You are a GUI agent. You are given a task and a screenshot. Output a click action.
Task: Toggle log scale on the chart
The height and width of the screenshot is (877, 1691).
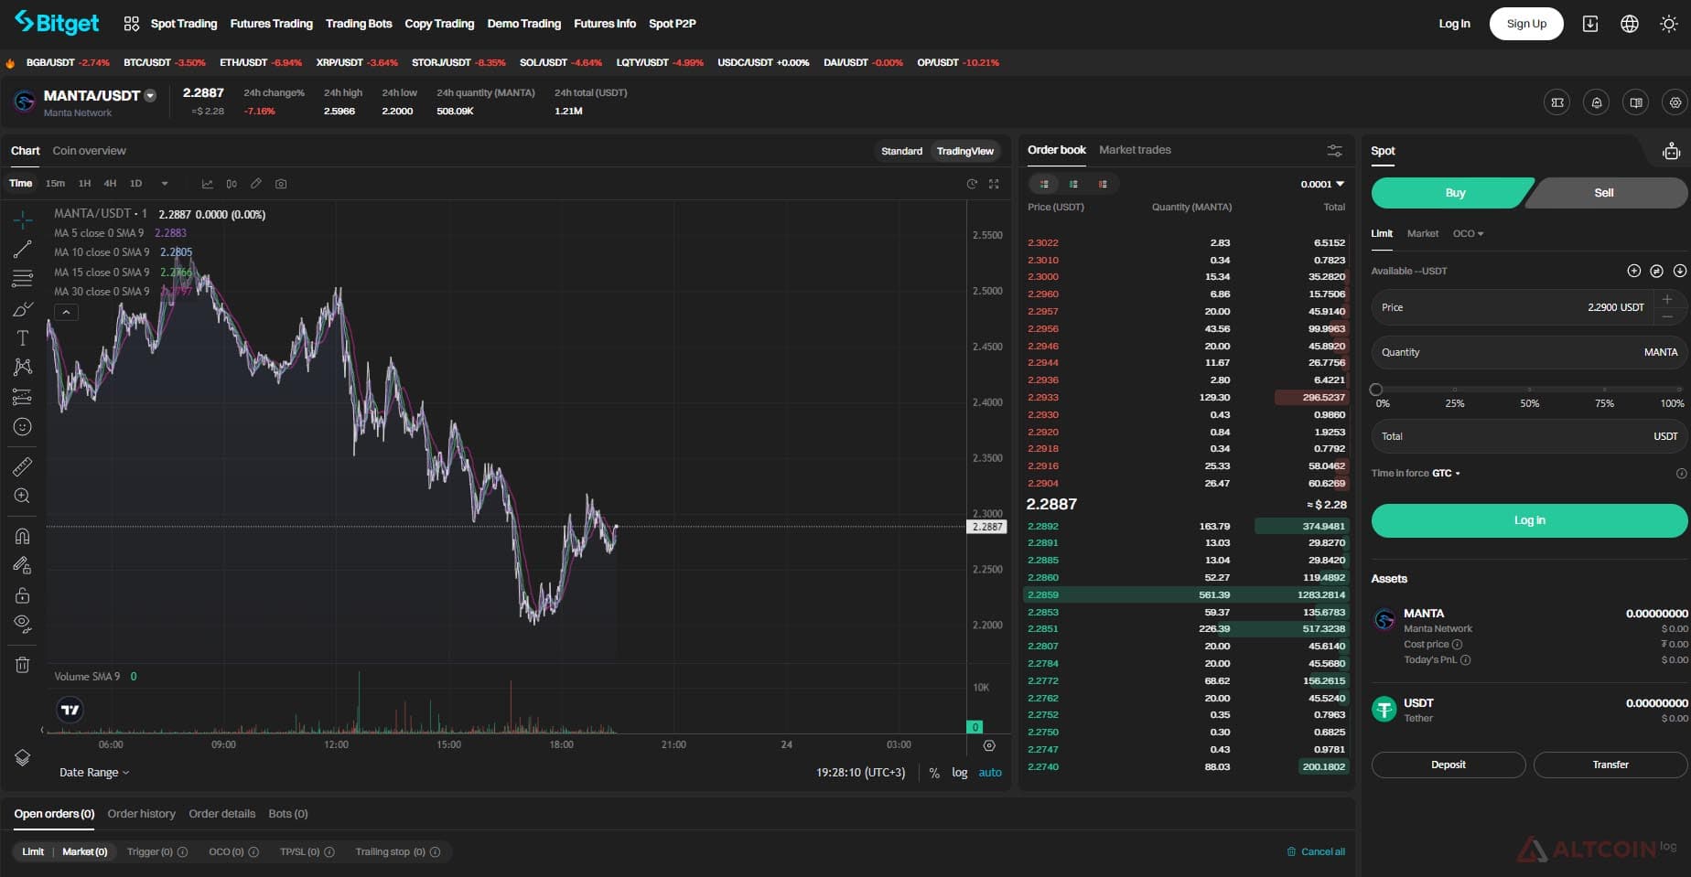[959, 773]
